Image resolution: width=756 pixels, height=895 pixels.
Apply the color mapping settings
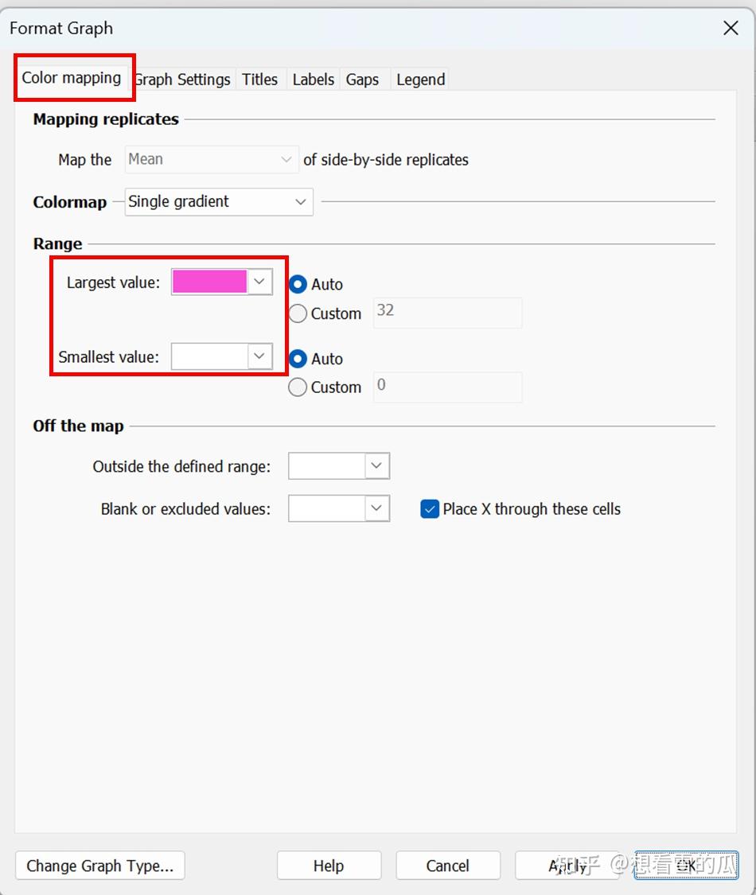tap(567, 866)
